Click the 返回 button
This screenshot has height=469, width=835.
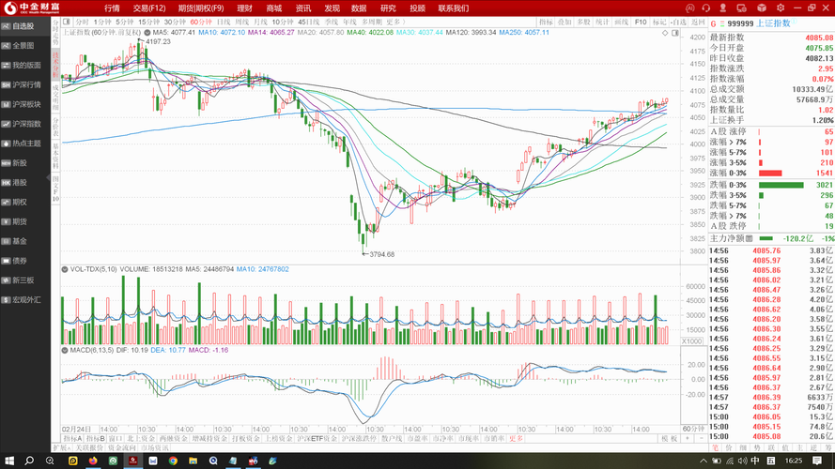tap(698, 22)
